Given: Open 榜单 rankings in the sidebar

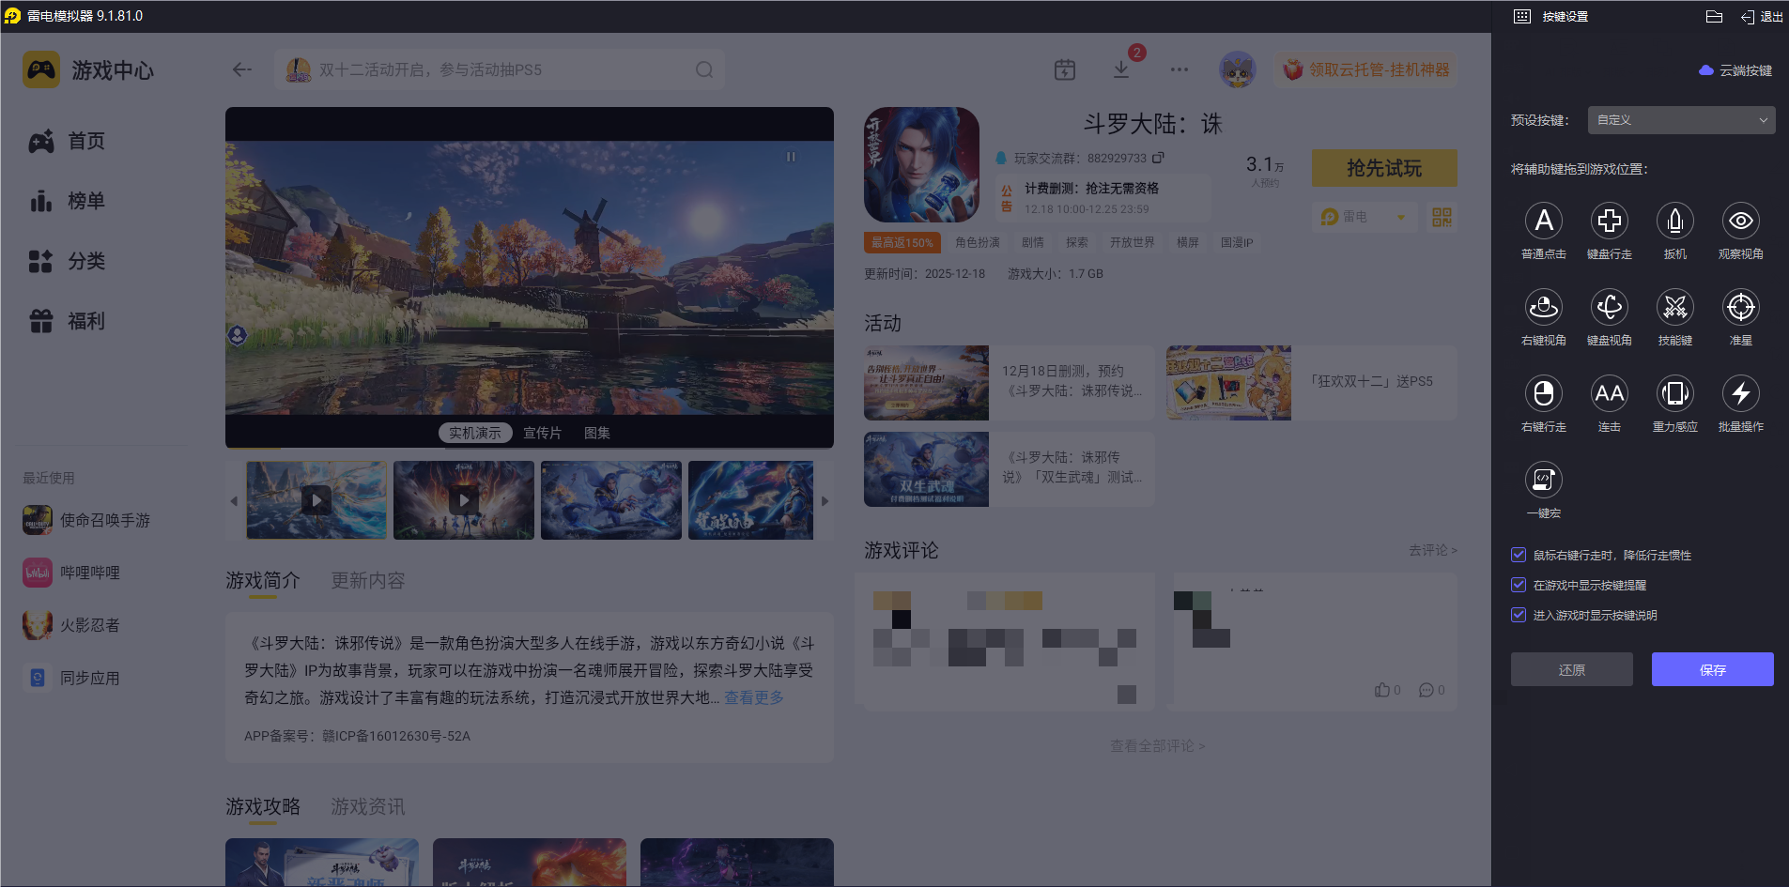Looking at the screenshot, I should pyautogui.click(x=68, y=201).
